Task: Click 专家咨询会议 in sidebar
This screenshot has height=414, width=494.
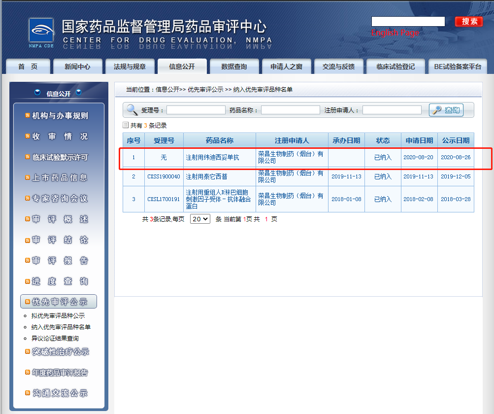Action: click(60, 198)
